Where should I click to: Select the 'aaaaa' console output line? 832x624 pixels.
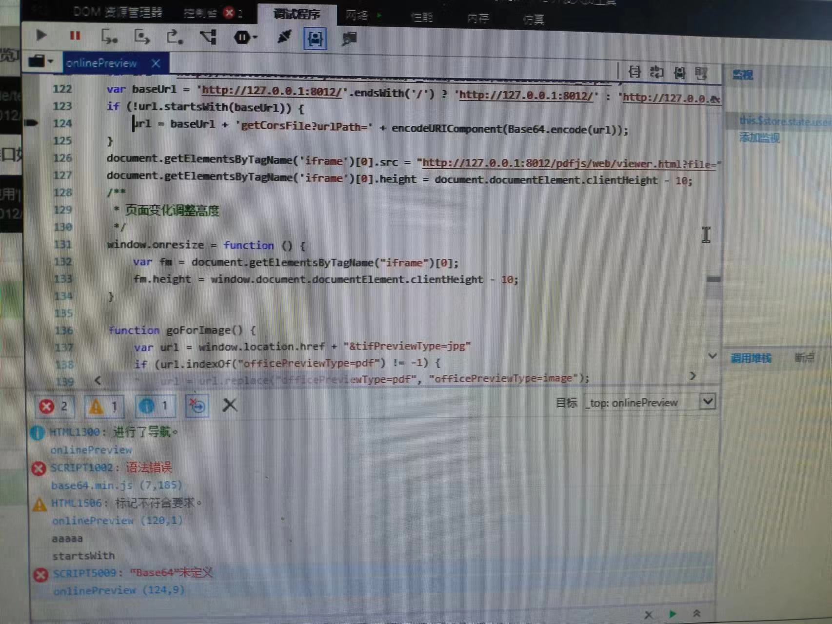(x=67, y=538)
